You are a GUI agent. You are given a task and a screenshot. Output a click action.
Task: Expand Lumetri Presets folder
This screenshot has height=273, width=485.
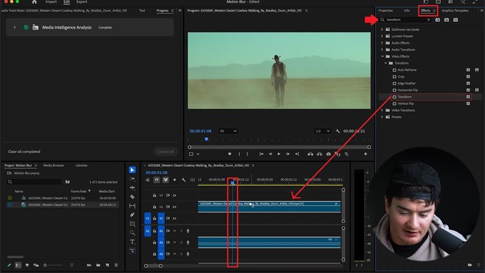pyautogui.click(x=382, y=36)
